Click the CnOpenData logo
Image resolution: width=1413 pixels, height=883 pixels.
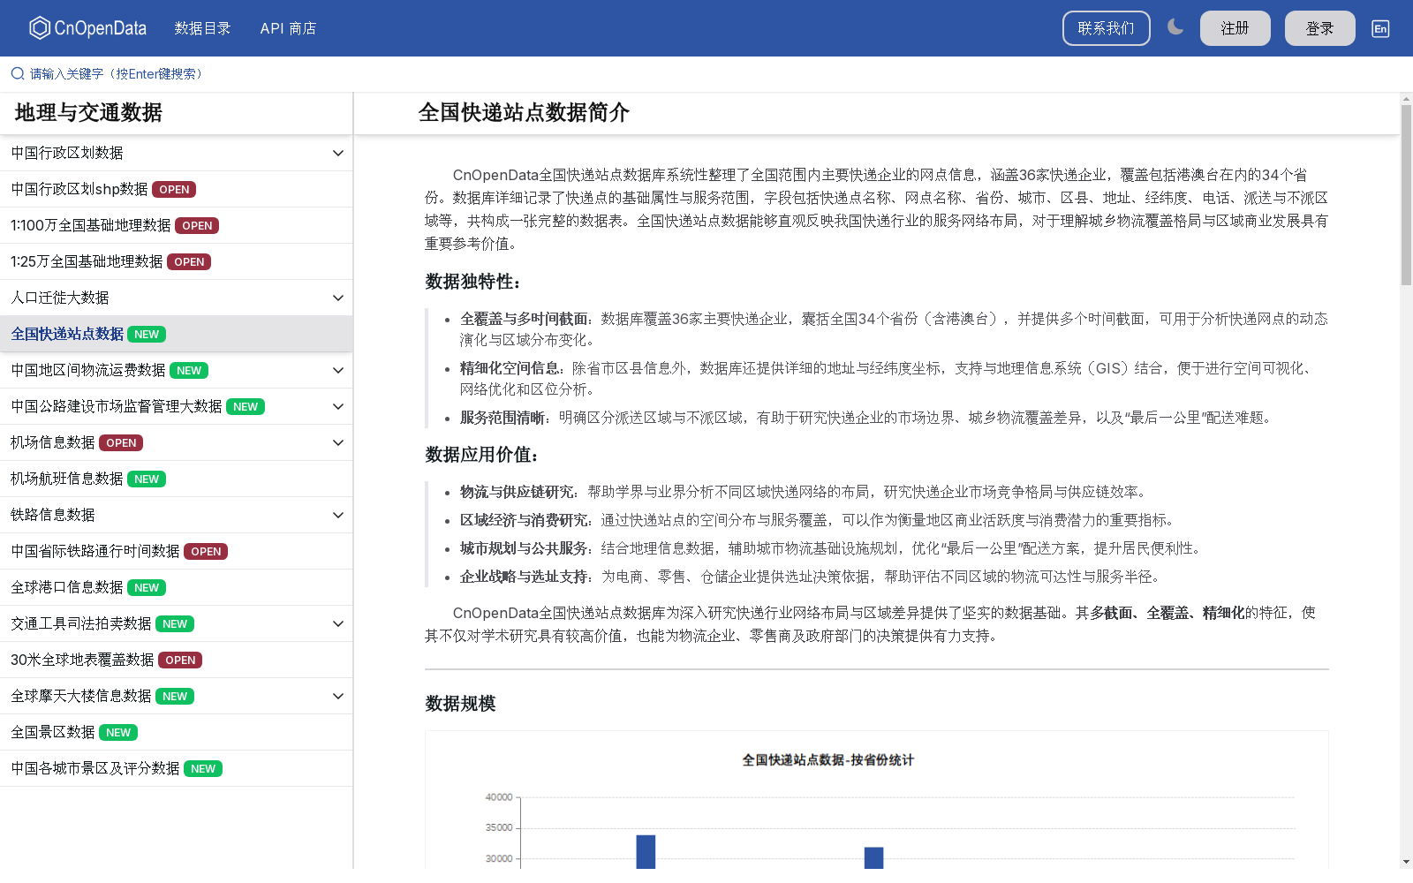click(87, 28)
